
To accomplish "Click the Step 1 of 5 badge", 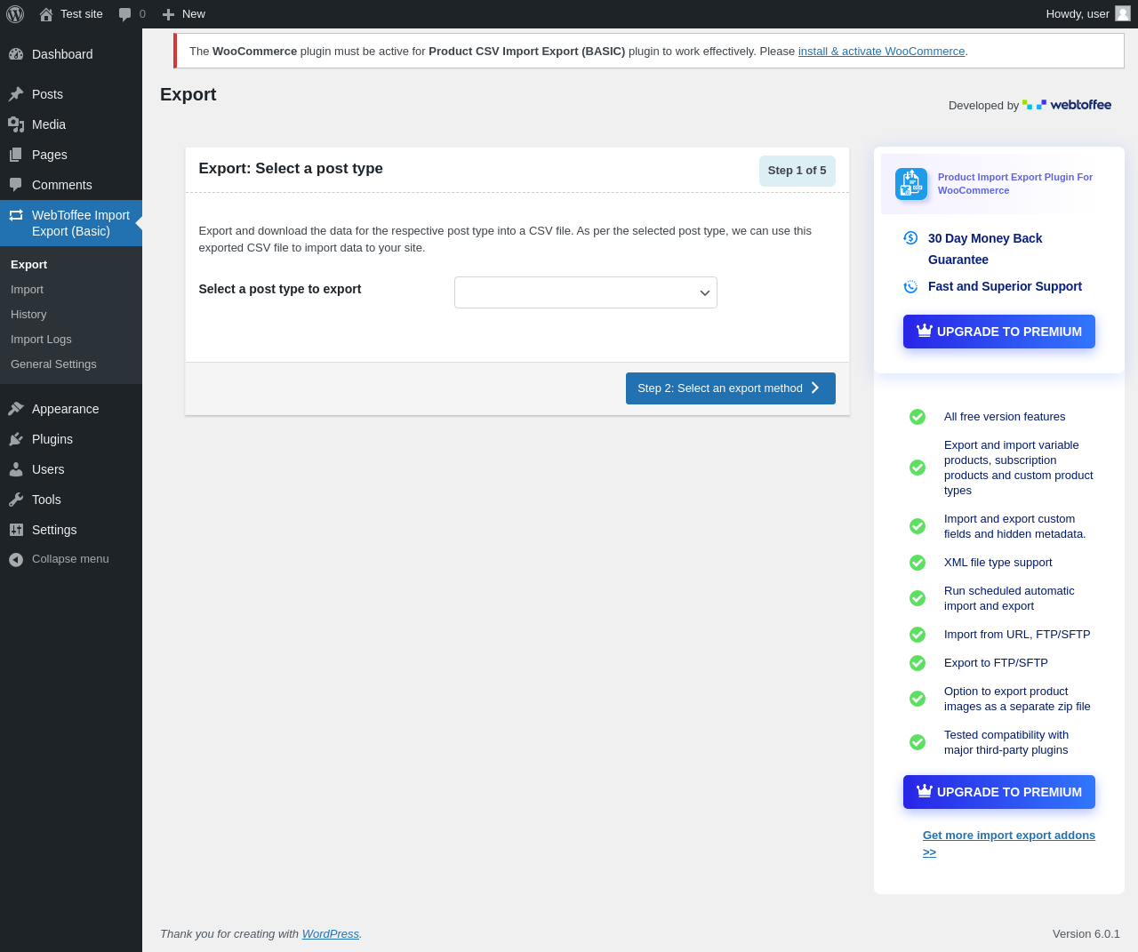I will coord(797,171).
